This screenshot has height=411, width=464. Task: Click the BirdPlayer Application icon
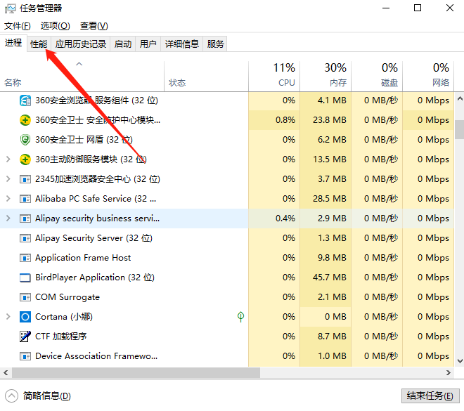(25, 278)
